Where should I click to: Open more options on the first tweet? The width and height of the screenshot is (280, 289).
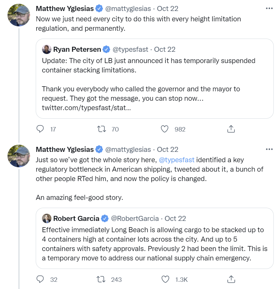click(269, 8)
